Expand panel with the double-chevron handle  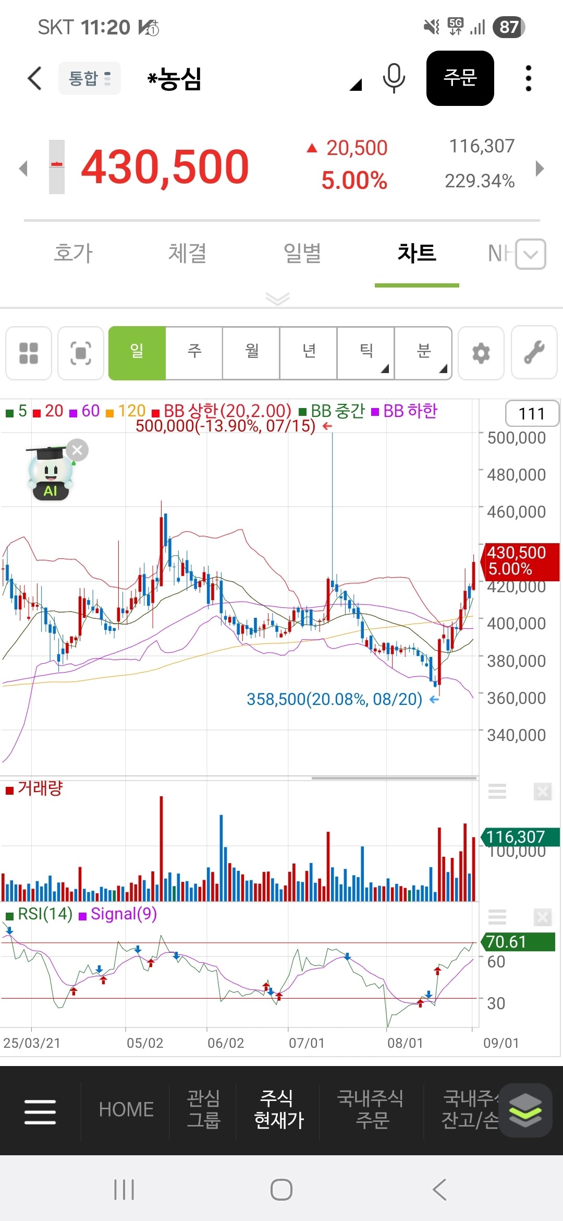click(x=277, y=298)
